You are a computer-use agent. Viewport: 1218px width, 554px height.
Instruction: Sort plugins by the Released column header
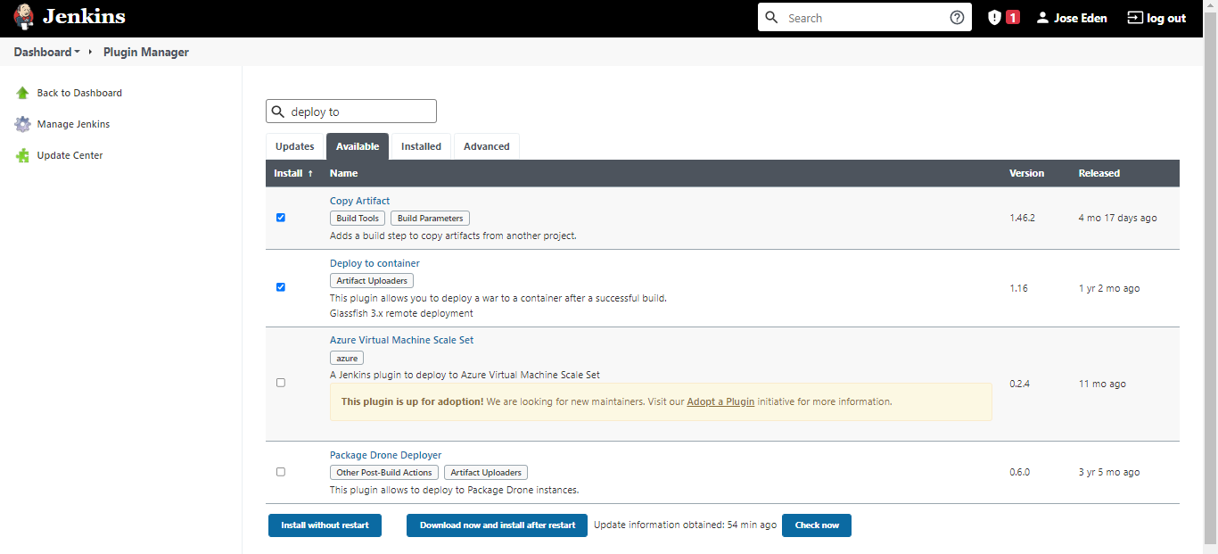[1099, 173]
